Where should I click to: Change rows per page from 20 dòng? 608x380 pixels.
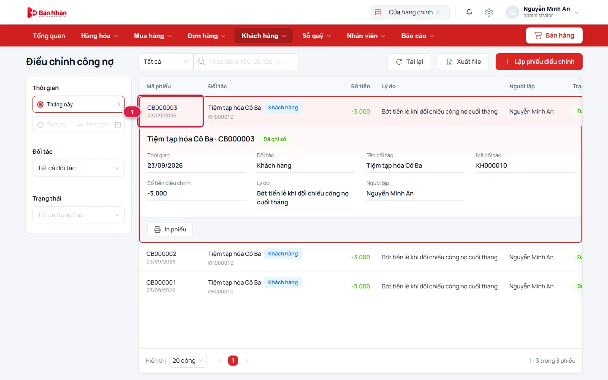tap(188, 361)
